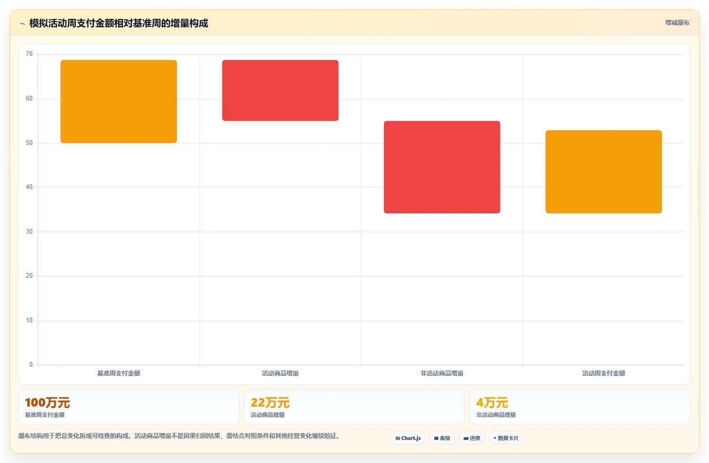Click the orange 活动周支付金额 bar
Viewport: 709px width, 463px height.
(604, 172)
